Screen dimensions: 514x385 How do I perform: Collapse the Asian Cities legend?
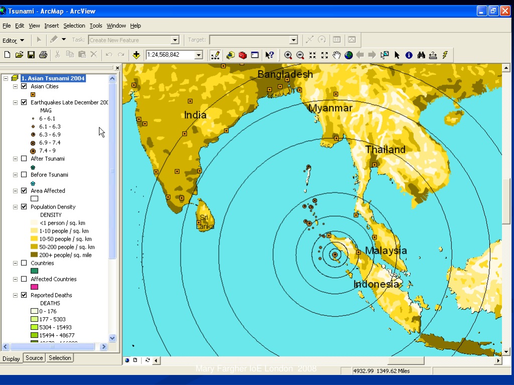pos(15,86)
